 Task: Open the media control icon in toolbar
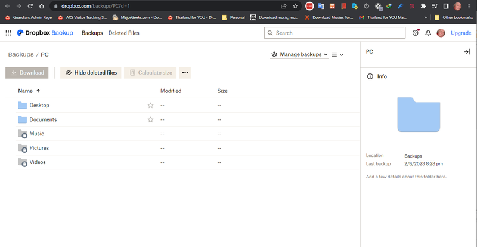tap(435, 6)
